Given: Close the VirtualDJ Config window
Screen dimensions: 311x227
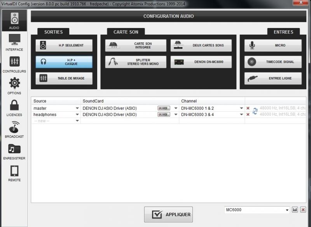Looking at the screenshot, I should [301, 2].
